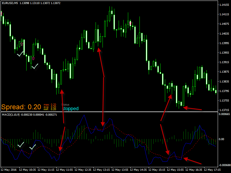Click the 0.00 MACD zero-level label
The image size is (231, 173).
221,139
